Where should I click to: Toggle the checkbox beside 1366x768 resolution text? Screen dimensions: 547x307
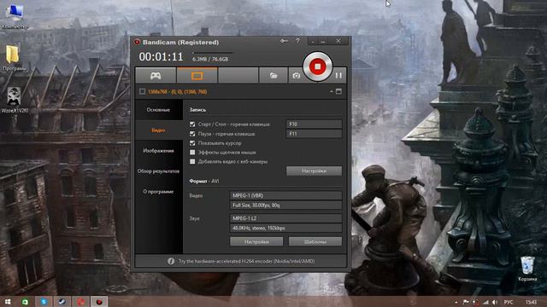(x=143, y=91)
